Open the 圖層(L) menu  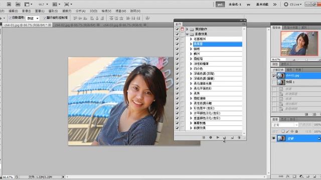click(x=40, y=11)
